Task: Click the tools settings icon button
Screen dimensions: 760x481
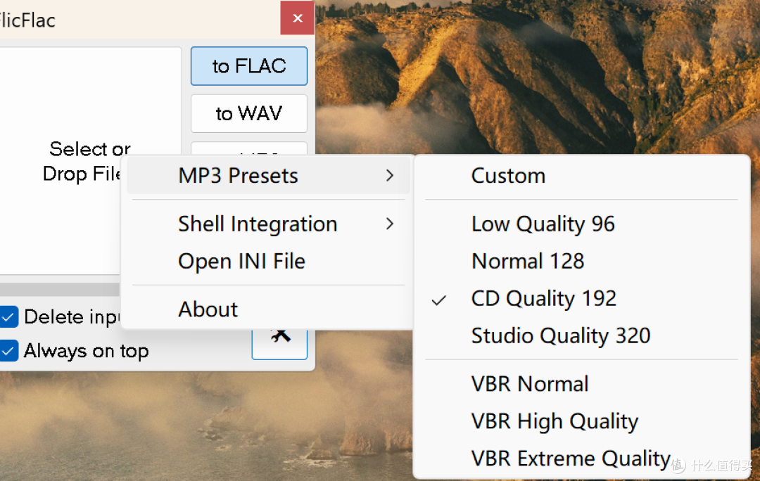Action: pos(279,343)
